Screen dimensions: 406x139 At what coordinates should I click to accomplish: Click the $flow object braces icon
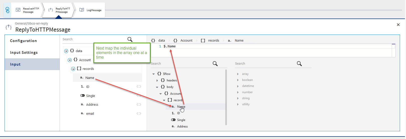pyautogui.click(x=159, y=74)
